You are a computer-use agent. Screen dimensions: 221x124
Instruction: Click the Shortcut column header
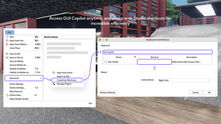[154, 57]
